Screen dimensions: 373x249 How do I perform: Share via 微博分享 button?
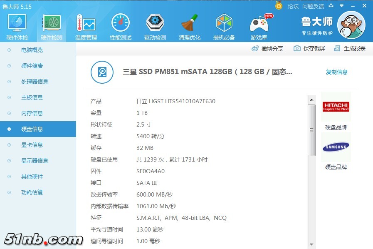point(267,48)
